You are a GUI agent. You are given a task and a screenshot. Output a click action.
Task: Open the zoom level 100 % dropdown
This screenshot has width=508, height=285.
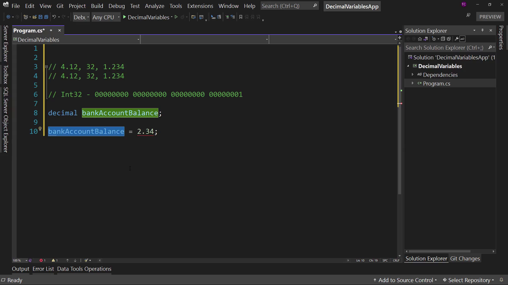click(x=20, y=260)
